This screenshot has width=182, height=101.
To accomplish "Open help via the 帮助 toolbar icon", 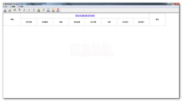I will pyautogui.click(x=48, y=10).
